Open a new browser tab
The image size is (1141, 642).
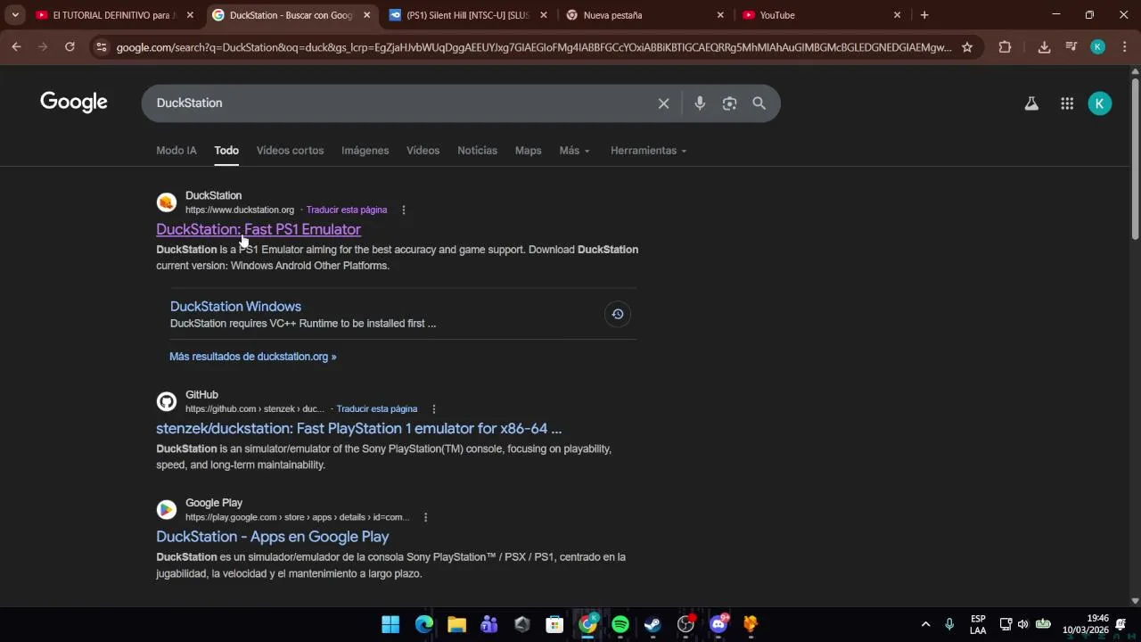[x=924, y=15]
